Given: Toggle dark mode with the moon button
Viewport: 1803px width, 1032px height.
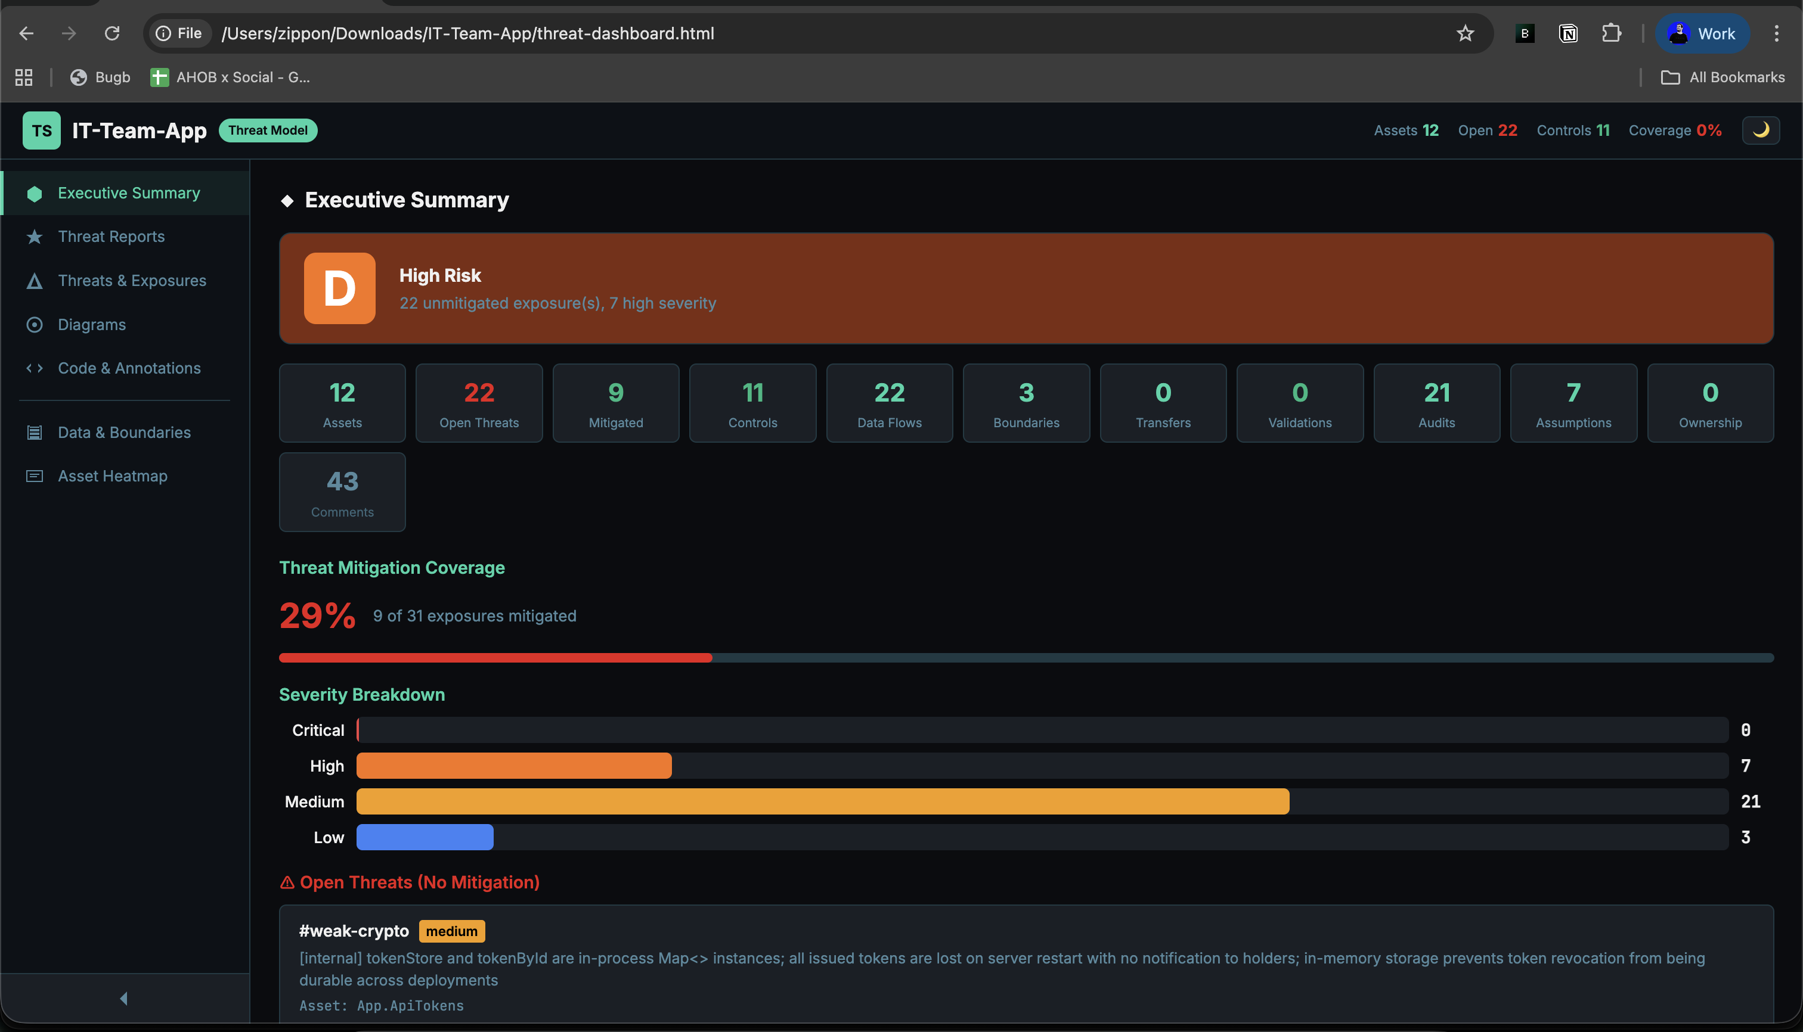Looking at the screenshot, I should [x=1761, y=130].
